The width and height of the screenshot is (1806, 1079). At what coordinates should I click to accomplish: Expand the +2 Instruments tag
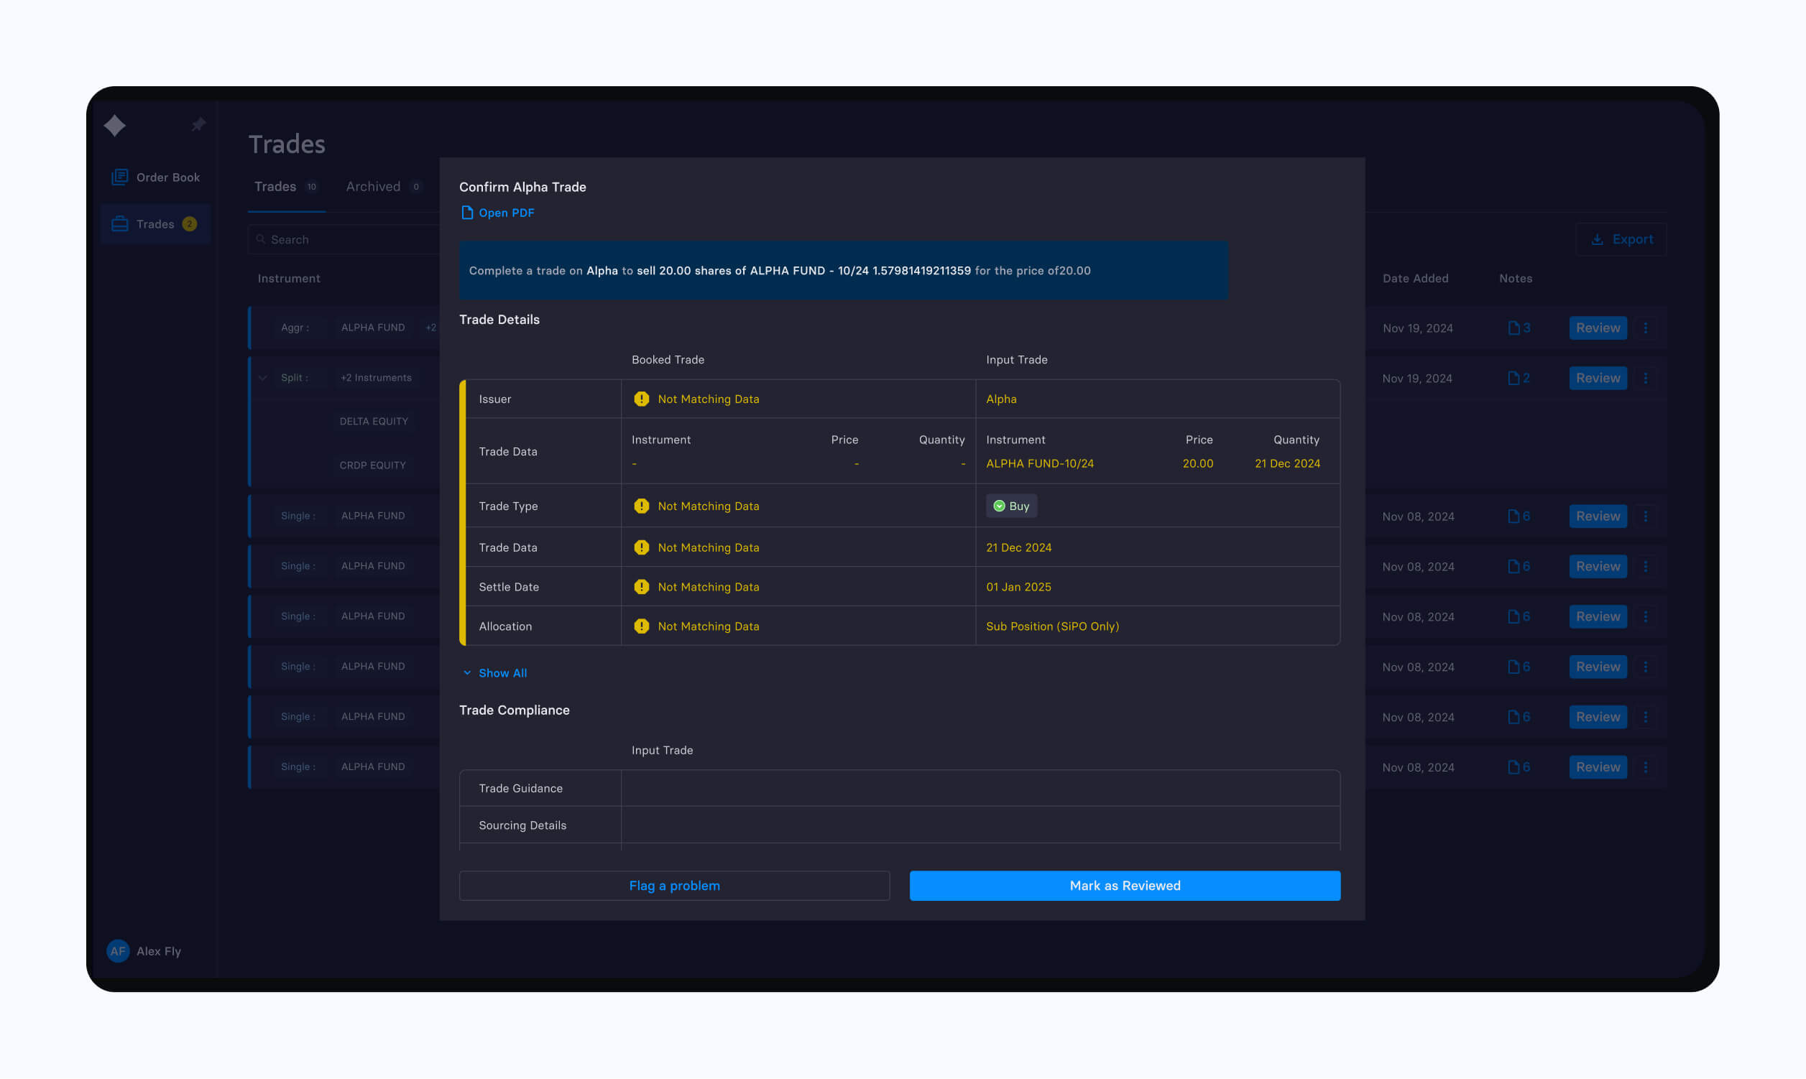[x=376, y=378]
